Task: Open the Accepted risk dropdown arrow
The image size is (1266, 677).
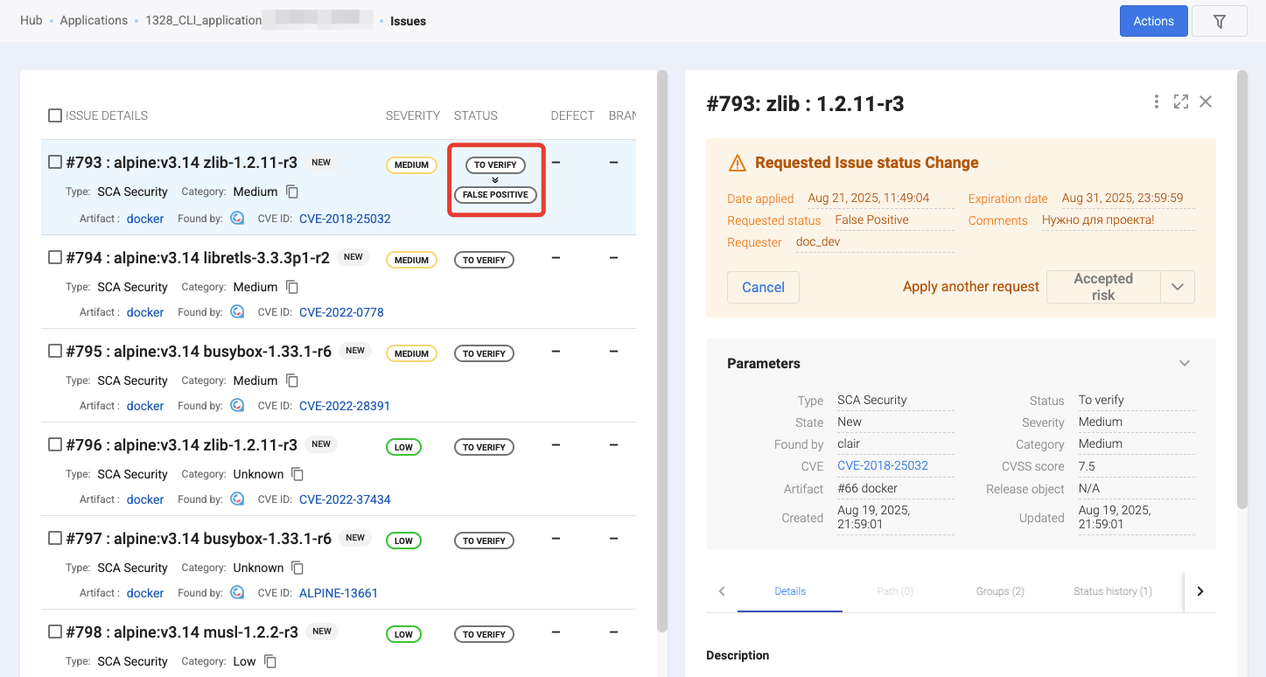Action: [x=1177, y=287]
